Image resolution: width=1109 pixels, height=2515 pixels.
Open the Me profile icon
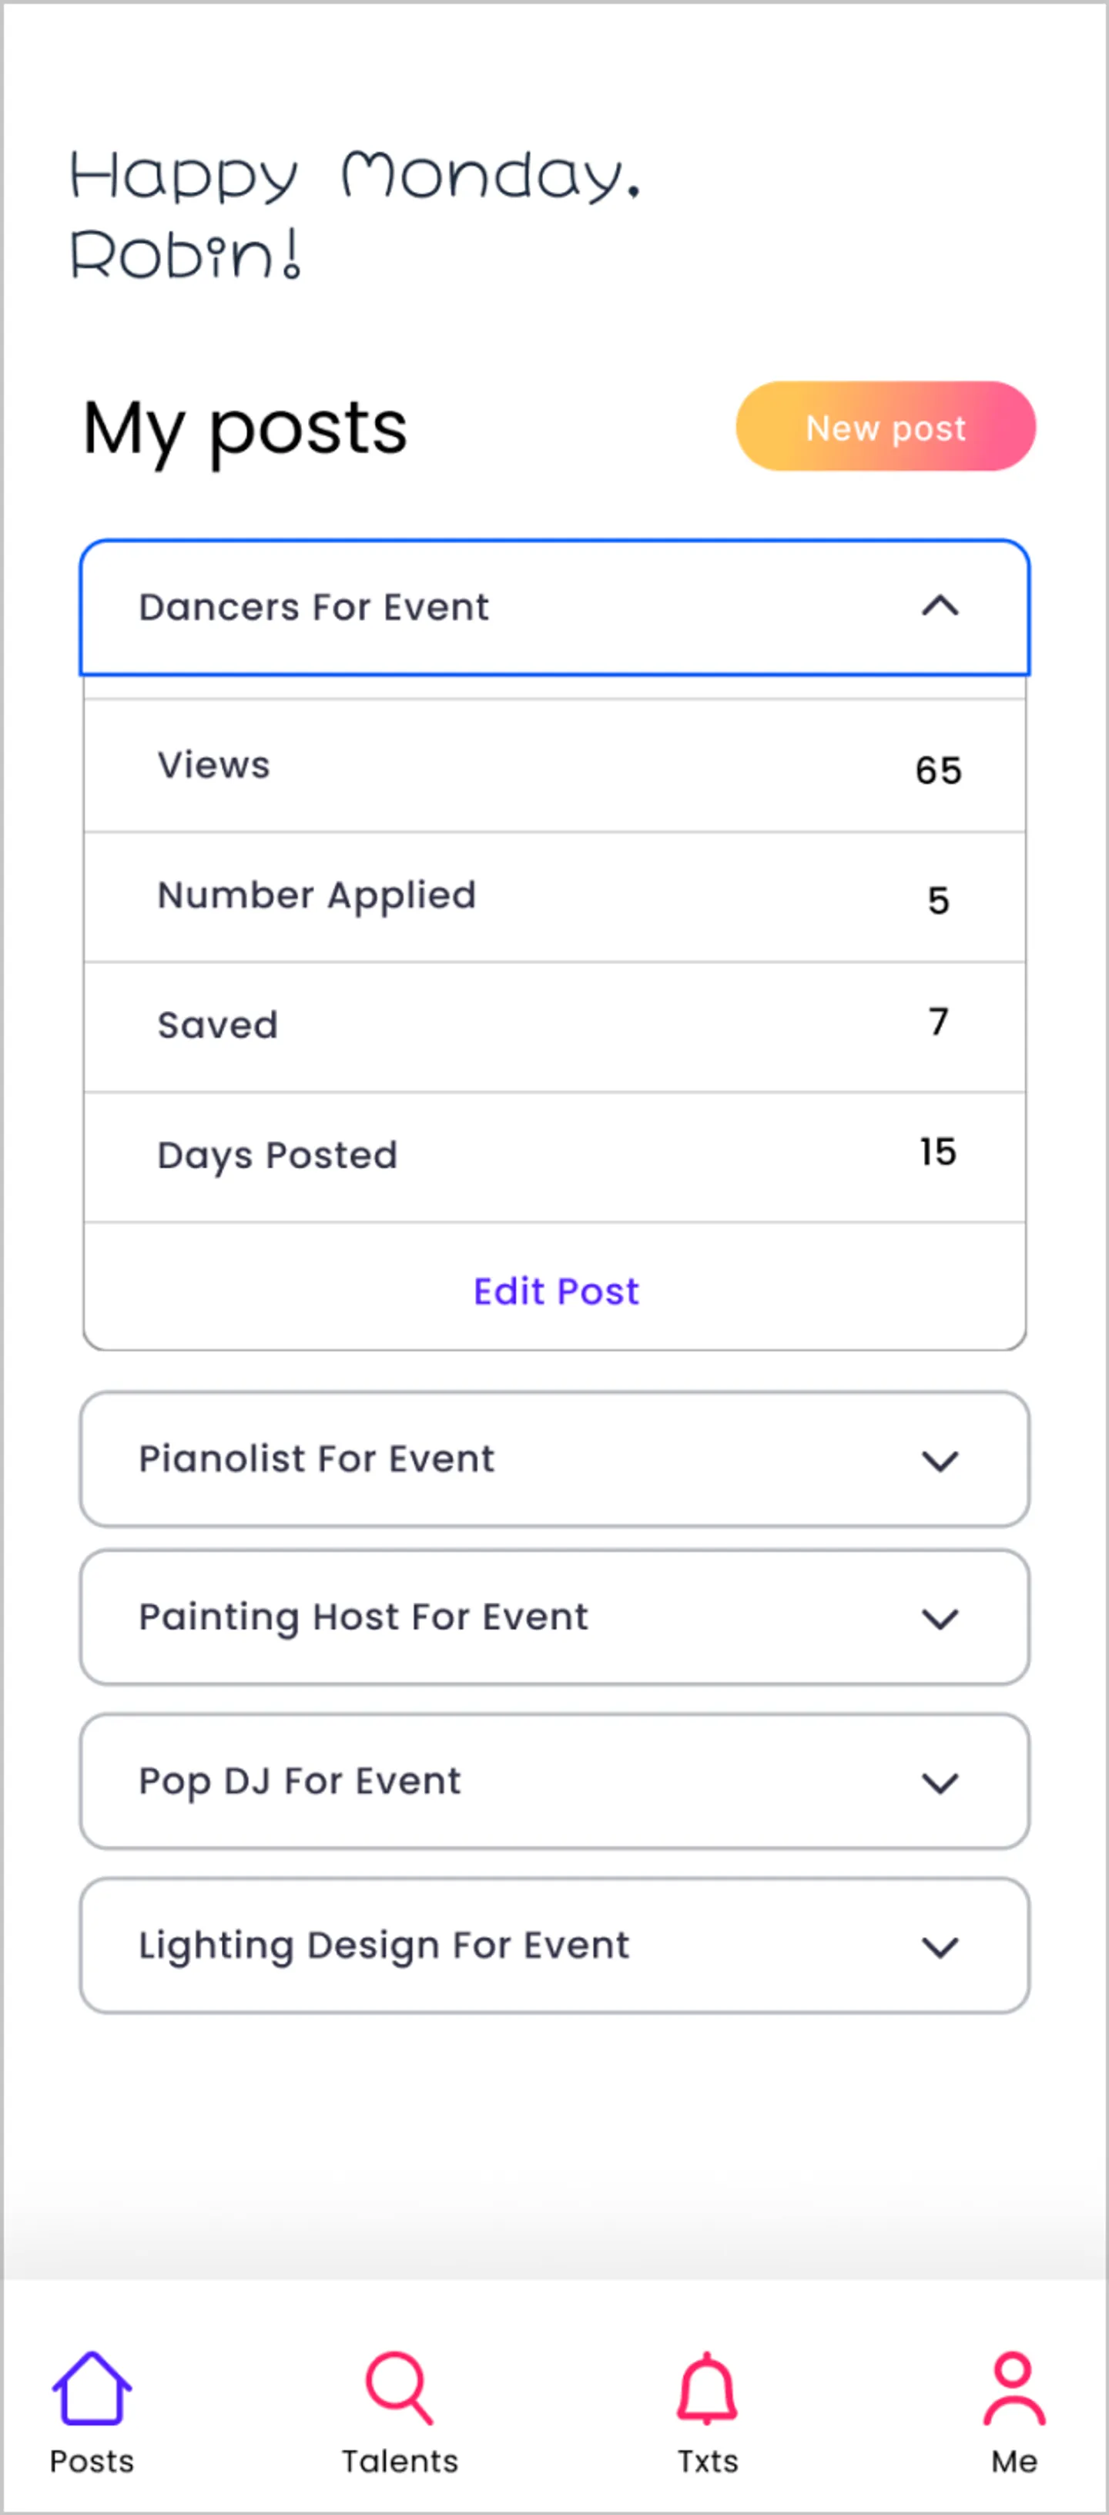coord(1014,2388)
